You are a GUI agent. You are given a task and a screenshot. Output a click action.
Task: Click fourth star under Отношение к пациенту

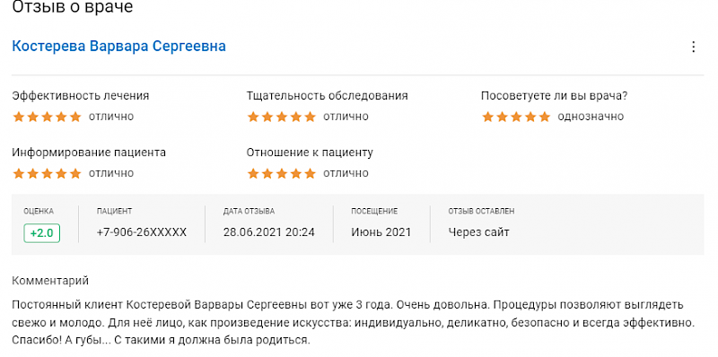click(296, 174)
